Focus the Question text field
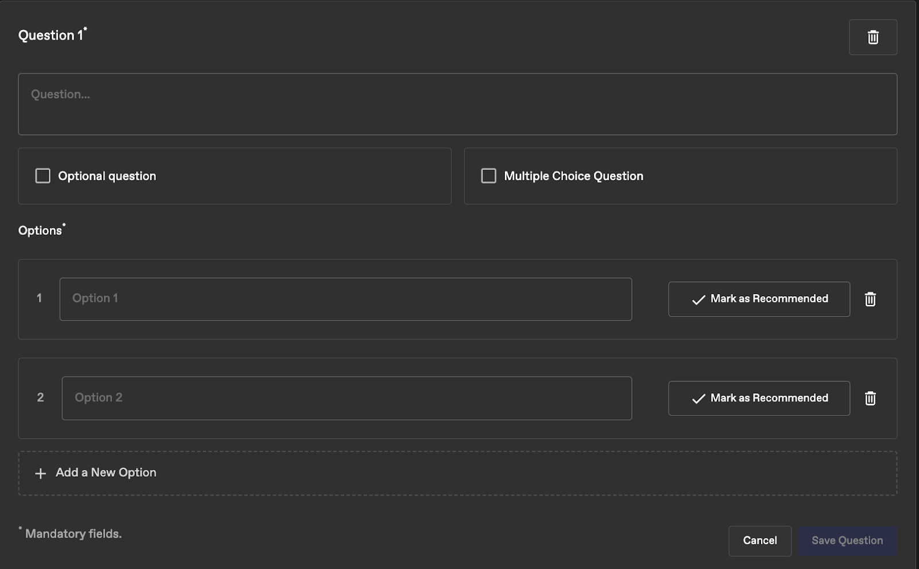Image resolution: width=919 pixels, height=569 pixels. pos(457,104)
